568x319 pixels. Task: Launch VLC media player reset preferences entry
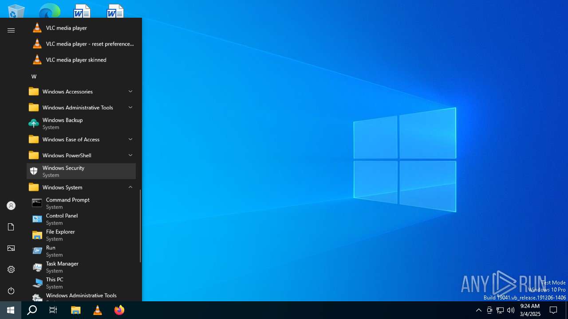(x=81, y=44)
